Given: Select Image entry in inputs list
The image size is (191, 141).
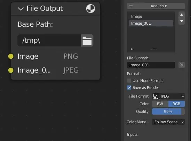Looking at the screenshot, I should (x=151, y=16).
